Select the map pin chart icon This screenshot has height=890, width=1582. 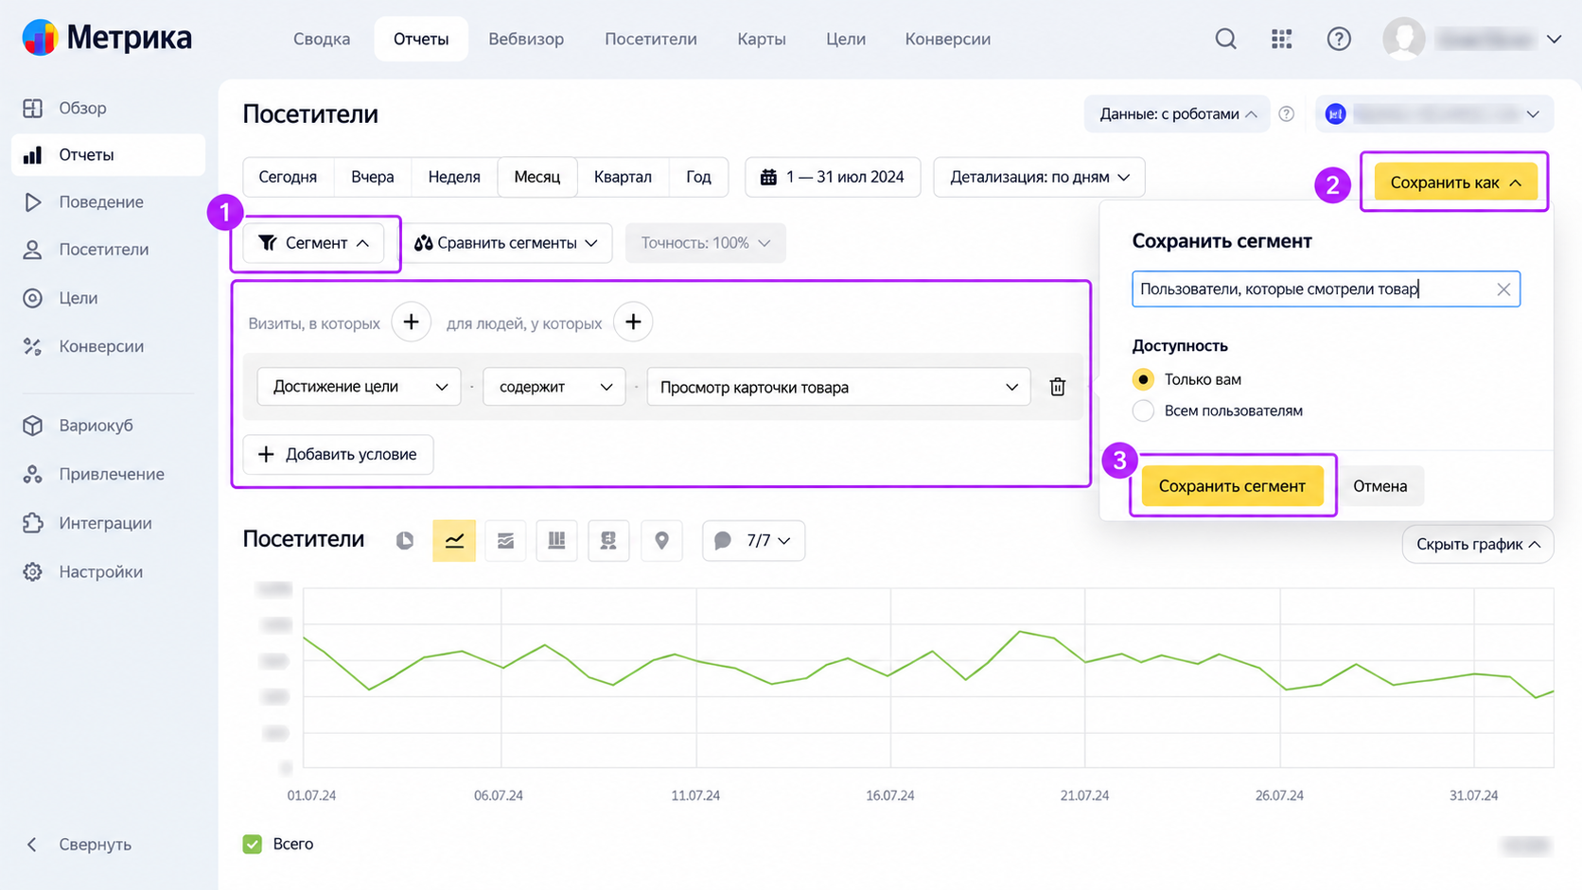[x=661, y=540]
